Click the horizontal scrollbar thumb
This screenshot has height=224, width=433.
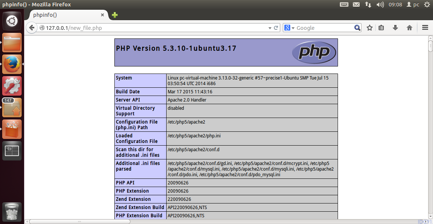79,221
